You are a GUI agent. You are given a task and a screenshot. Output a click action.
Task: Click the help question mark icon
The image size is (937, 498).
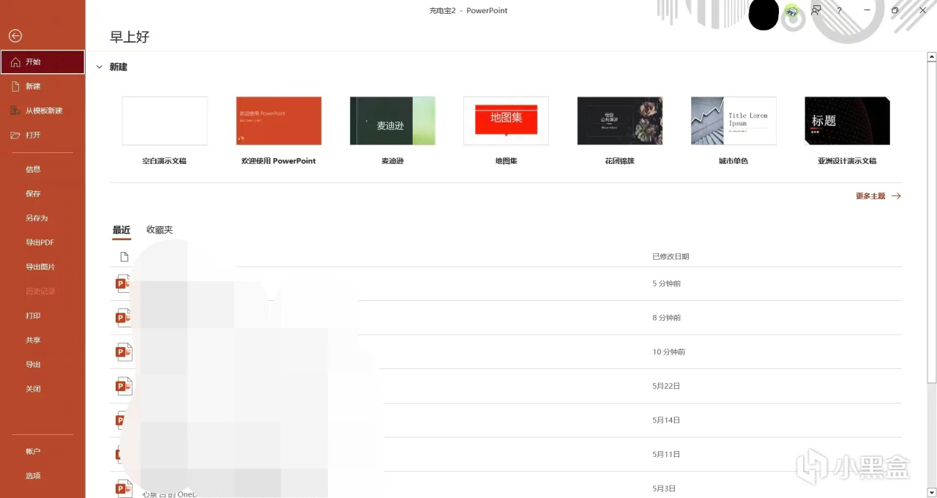coord(839,10)
